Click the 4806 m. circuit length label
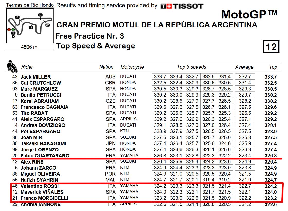Image resolution: width=288 pixels, height=211 pixels. point(30,47)
